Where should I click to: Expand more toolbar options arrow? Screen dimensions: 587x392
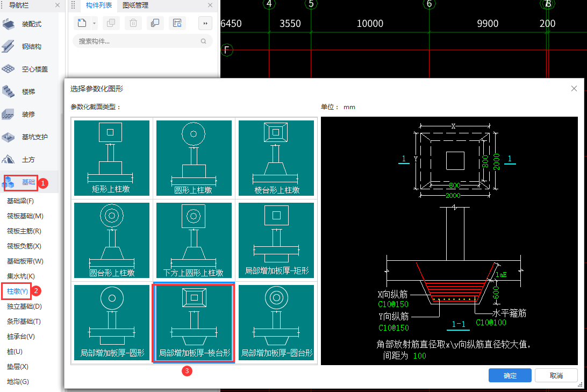point(205,23)
